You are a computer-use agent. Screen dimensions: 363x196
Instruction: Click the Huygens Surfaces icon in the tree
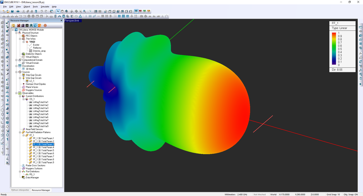pos(23,169)
